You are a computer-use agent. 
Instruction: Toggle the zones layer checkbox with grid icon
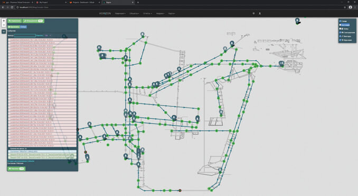pyautogui.click(x=340, y=29)
